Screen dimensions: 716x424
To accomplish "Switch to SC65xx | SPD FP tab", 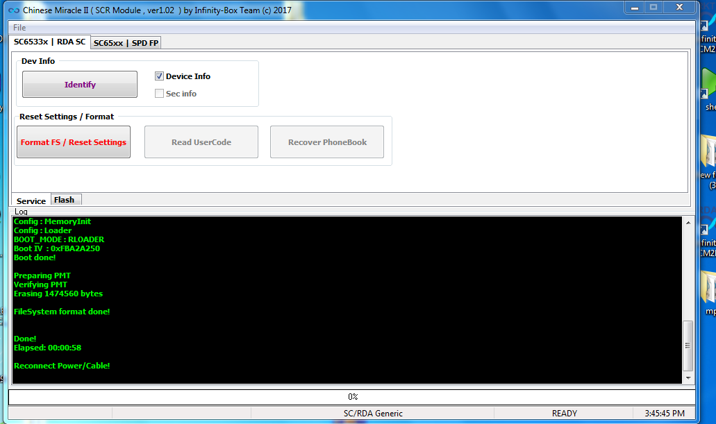I will pyautogui.click(x=126, y=43).
